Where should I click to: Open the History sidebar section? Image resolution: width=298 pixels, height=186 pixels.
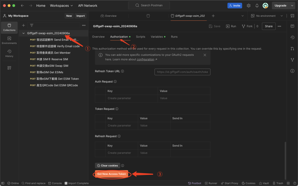9,53
